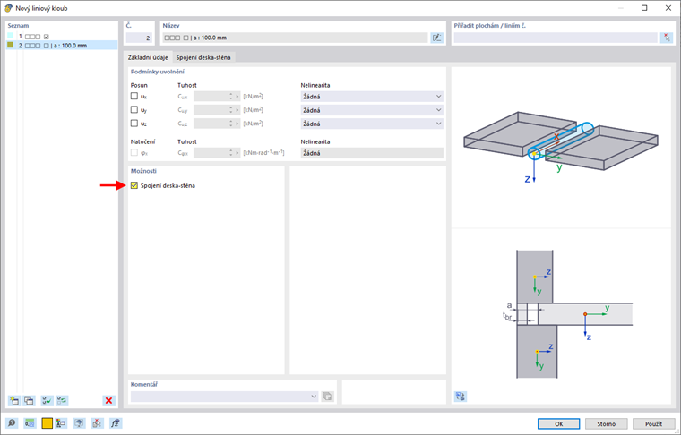Select list item 2 a : 100.0 mm

(x=62, y=45)
